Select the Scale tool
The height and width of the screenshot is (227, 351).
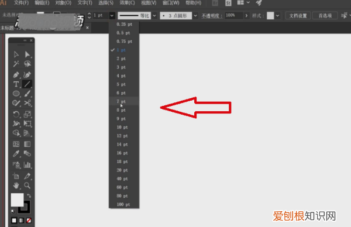[27, 114]
